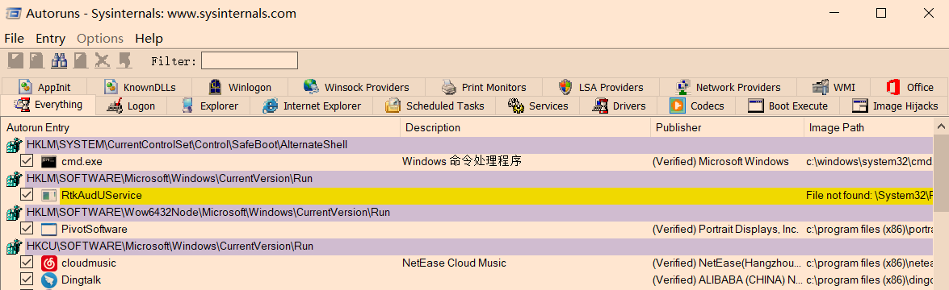The width and height of the screenshot is (949, 290).
Task: Click the printer icon on Print Monitors tab
Action: pyautogui.click(x=448, y=87)
